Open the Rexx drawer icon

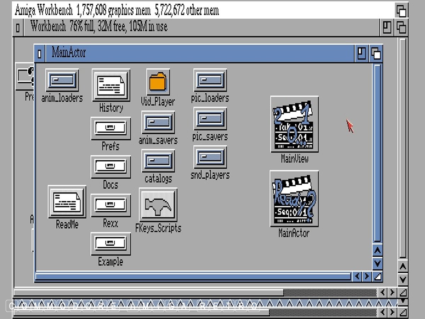110,205
